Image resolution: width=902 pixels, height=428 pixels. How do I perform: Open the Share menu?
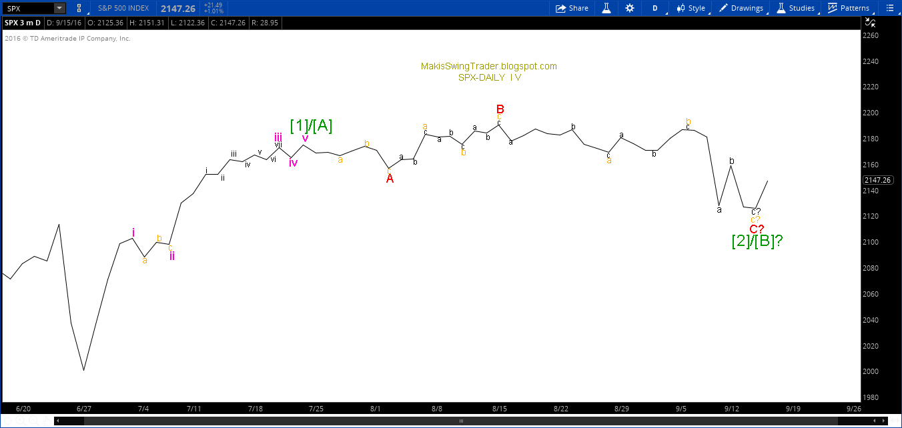point(572,8)
